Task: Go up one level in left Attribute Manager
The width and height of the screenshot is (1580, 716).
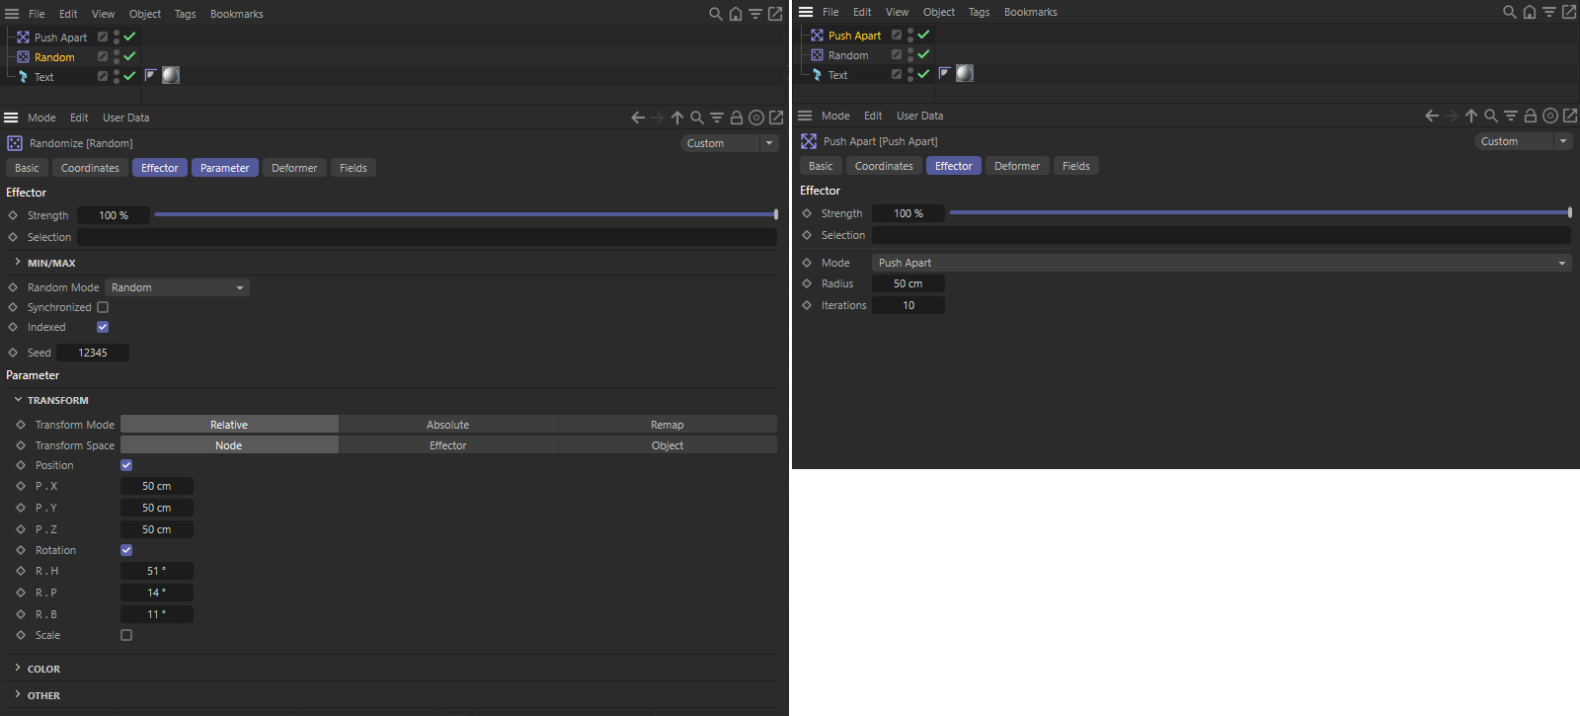Action: (x=677, y=118)
